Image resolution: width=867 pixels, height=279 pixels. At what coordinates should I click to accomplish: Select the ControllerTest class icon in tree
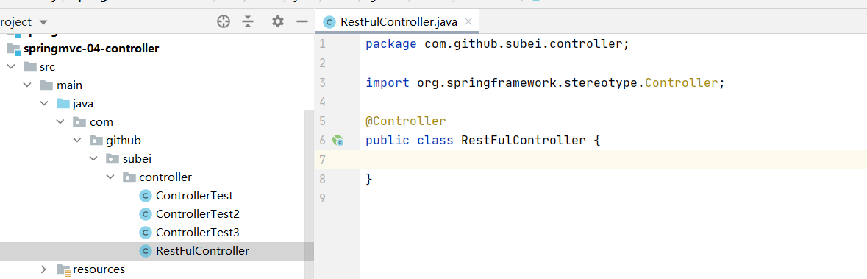(146, 196)
